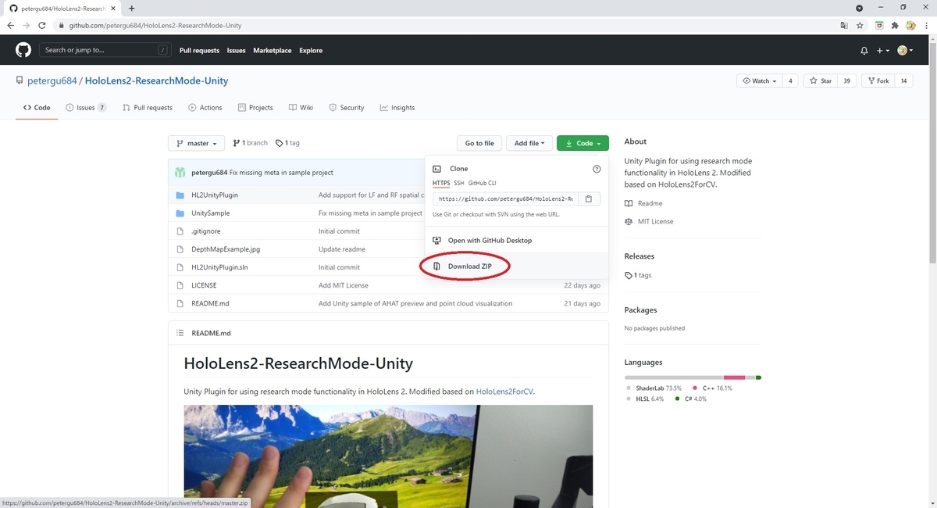
Task: Click the Go to file button
Action: click(x=479, y=143)
